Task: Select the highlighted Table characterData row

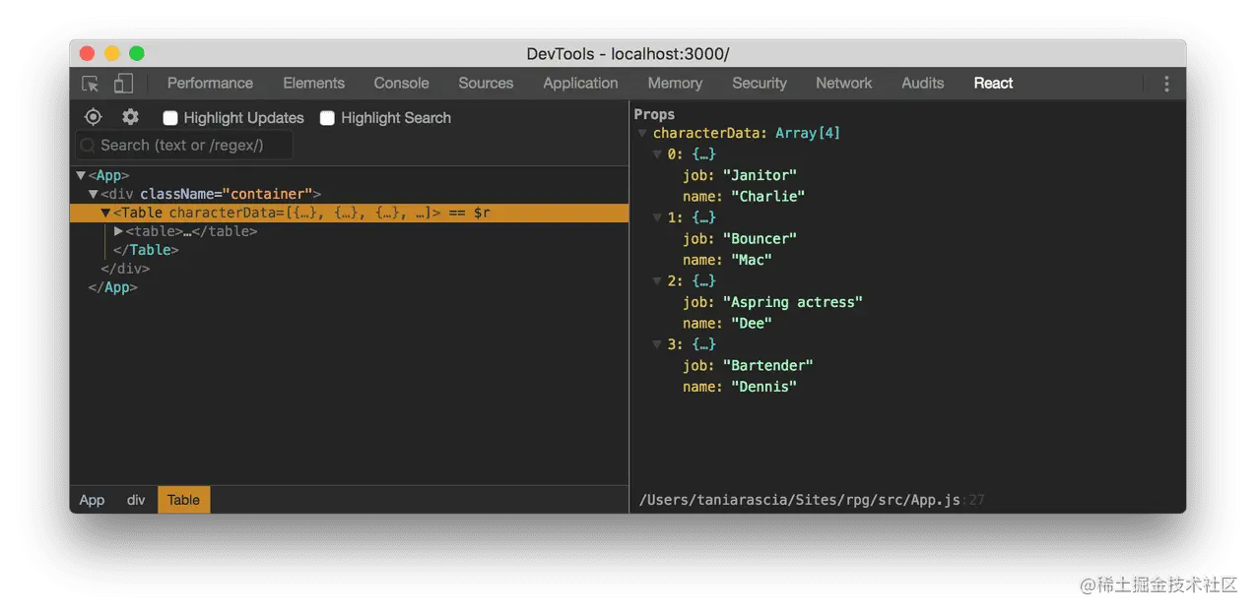Action: pos(349,214)
